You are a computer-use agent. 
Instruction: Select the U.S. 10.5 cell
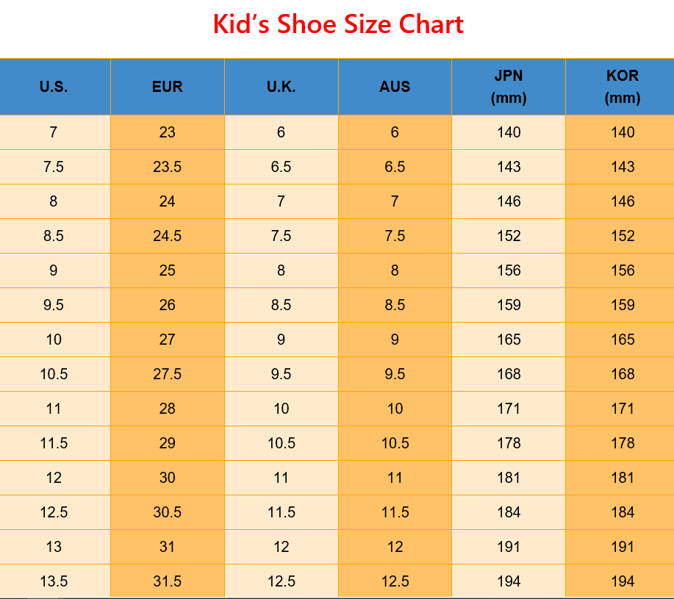(x=54, y=374)
